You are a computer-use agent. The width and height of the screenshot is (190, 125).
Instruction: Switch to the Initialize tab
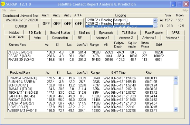[14, 33]
